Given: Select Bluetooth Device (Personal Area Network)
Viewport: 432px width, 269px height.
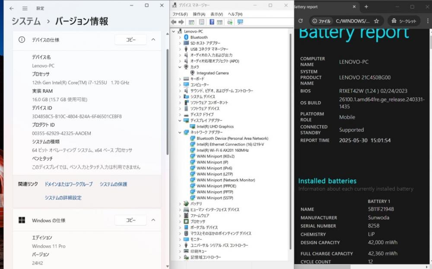Looking at the screenshot, I should click(232, 138).
